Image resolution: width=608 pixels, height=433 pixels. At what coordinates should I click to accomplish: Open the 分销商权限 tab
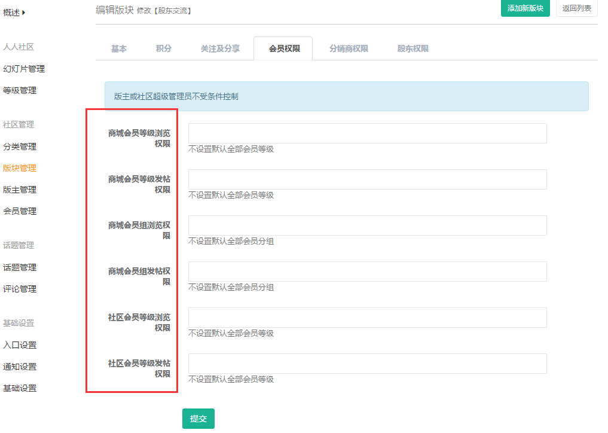pos(349,49)
